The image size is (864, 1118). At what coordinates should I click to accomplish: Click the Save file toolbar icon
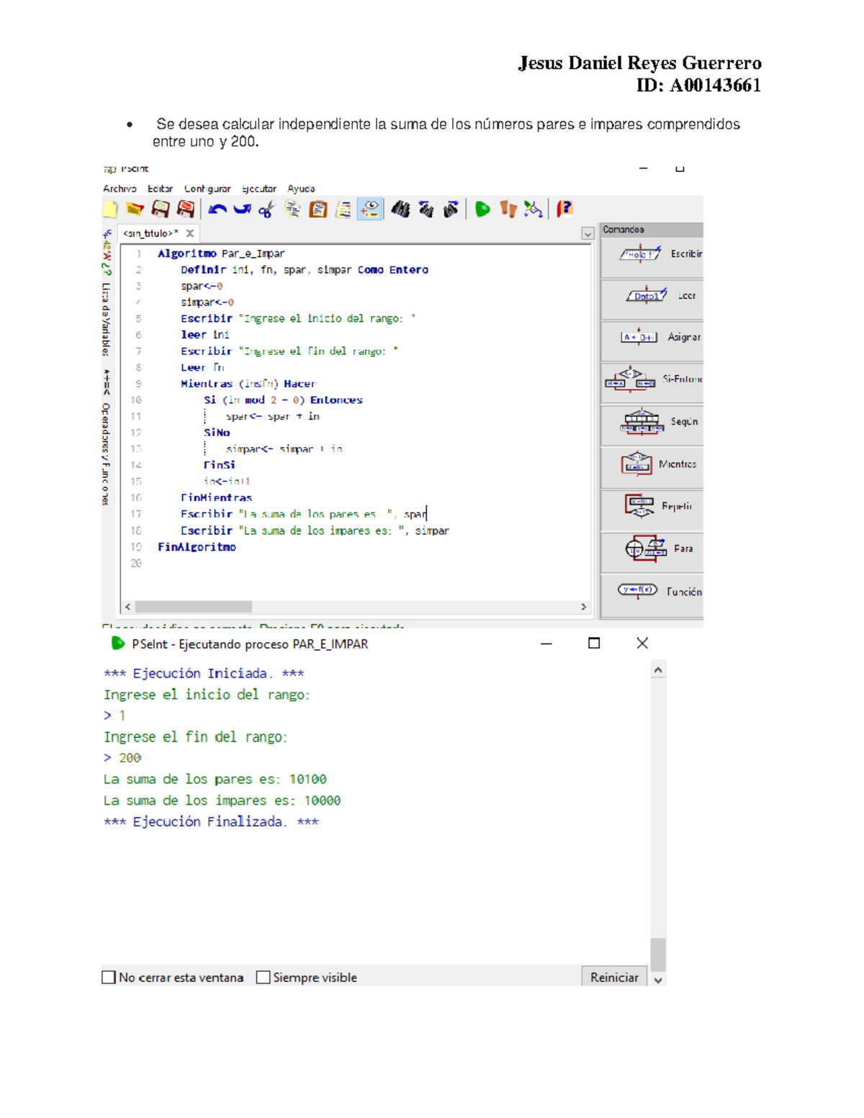(x=160, y=209)
